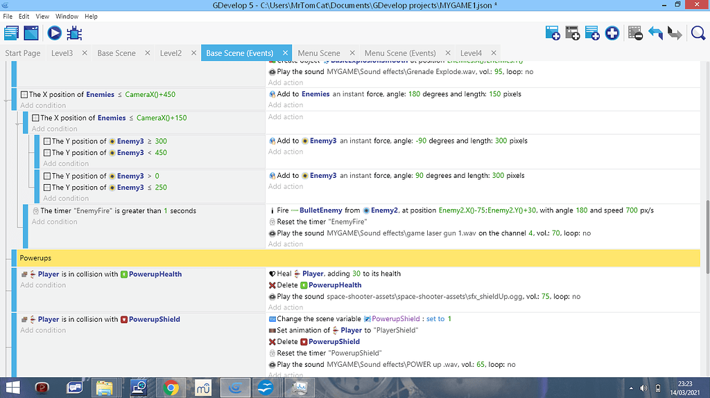Screen dimensions: 710x398
Task: Show hidden system tray icons
Action: click(x=630, y=388)
